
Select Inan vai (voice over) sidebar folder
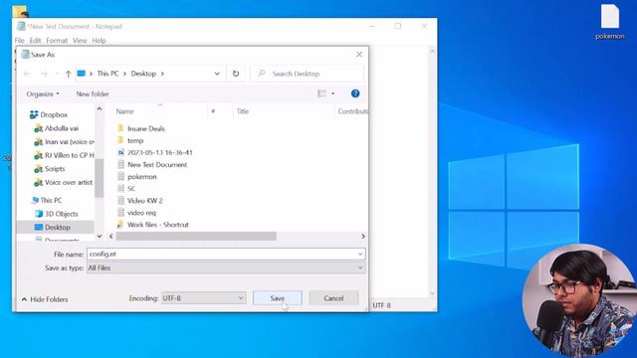coord(70,141)
